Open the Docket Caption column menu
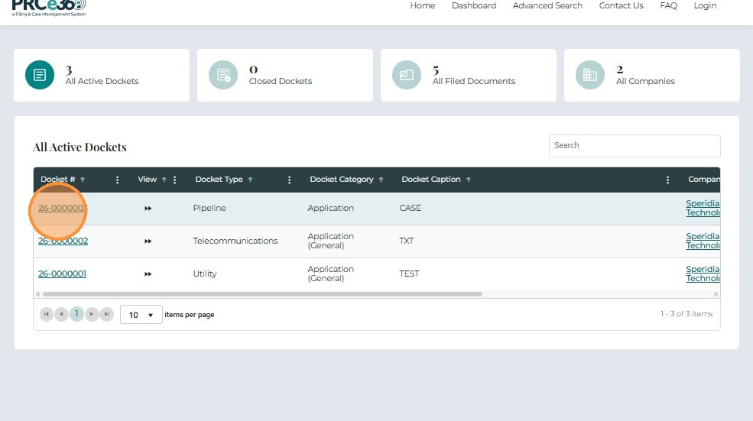Screen dimensions: 753x421 pos(667,180)
